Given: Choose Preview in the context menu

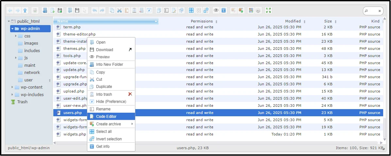Looking at the screenshot, I should point(111,57).
